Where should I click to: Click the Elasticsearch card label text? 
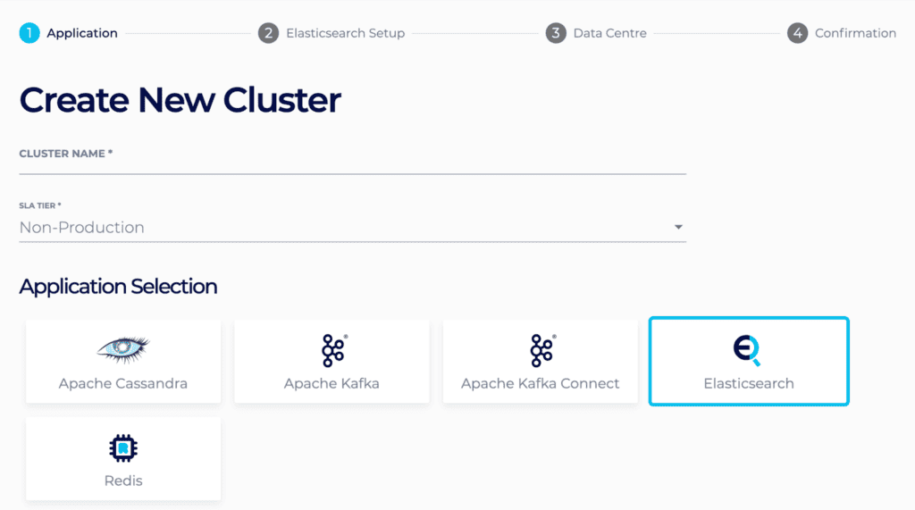pyautogui.click(x=749, y=383)
